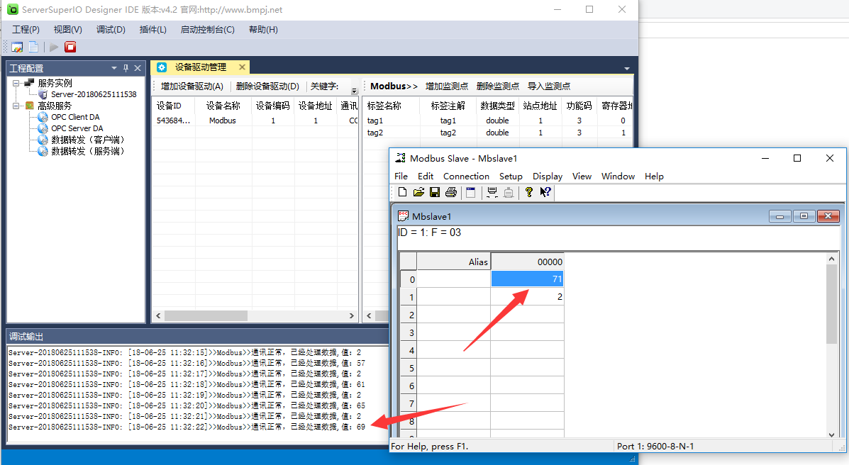Click the Disconnect icon in Modbus Slave toolbar
This screenshot has width=849, height=465.
tap(509, 192)
